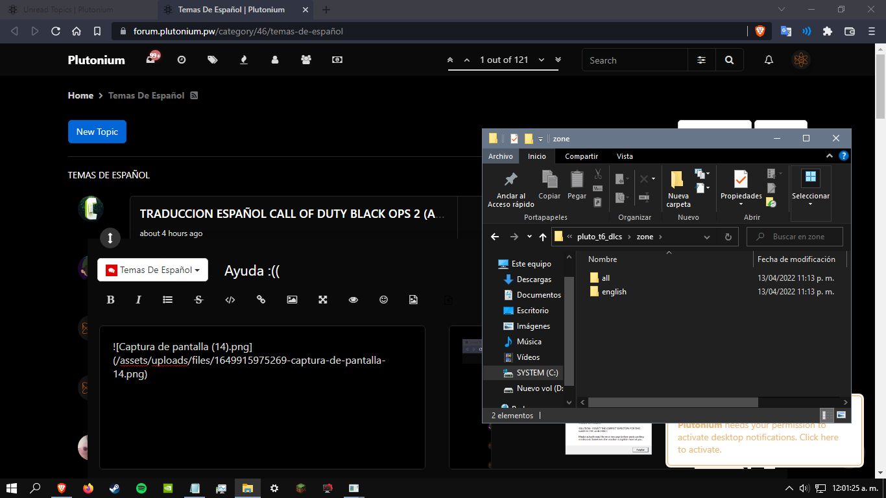Go up one folder level arrow

pyautogui.click(x=543, y=237)
